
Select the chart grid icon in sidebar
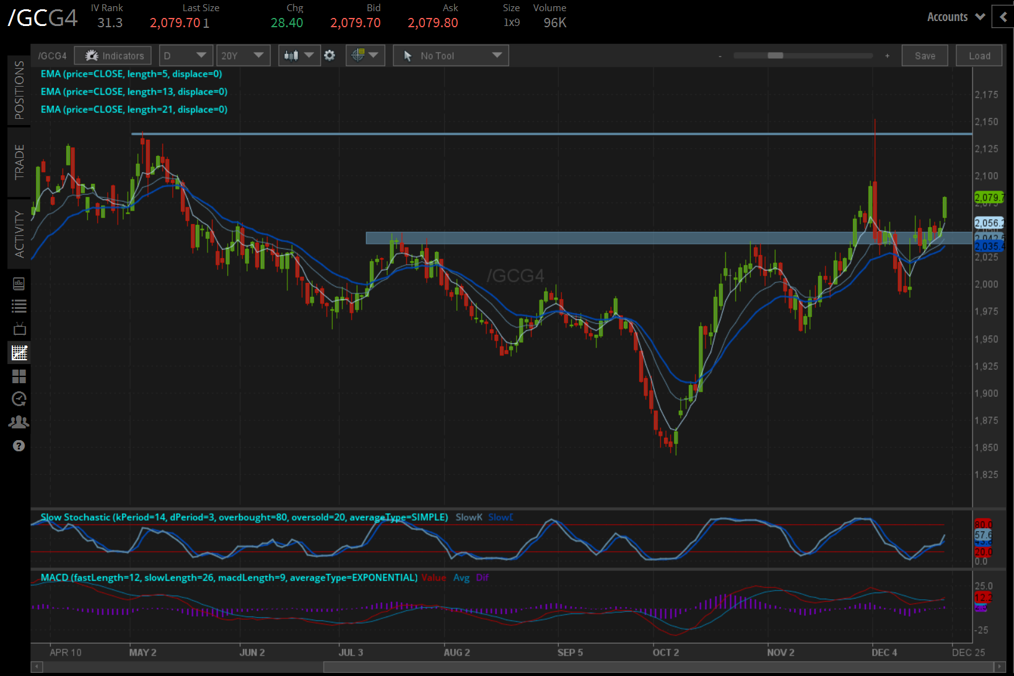pos(19,353)
